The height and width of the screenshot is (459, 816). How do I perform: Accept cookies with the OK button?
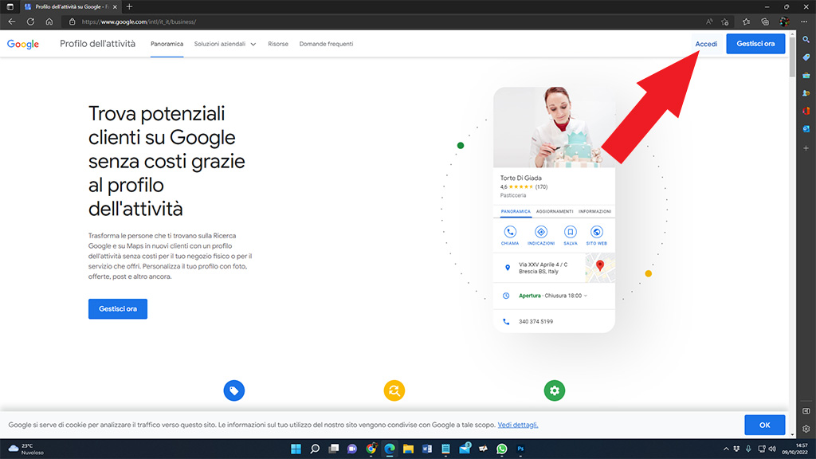tap(764, 426)
